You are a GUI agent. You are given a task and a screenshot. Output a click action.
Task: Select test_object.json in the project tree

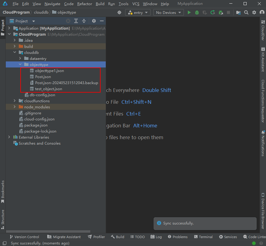pyautogui.click(x=48, y=89)
